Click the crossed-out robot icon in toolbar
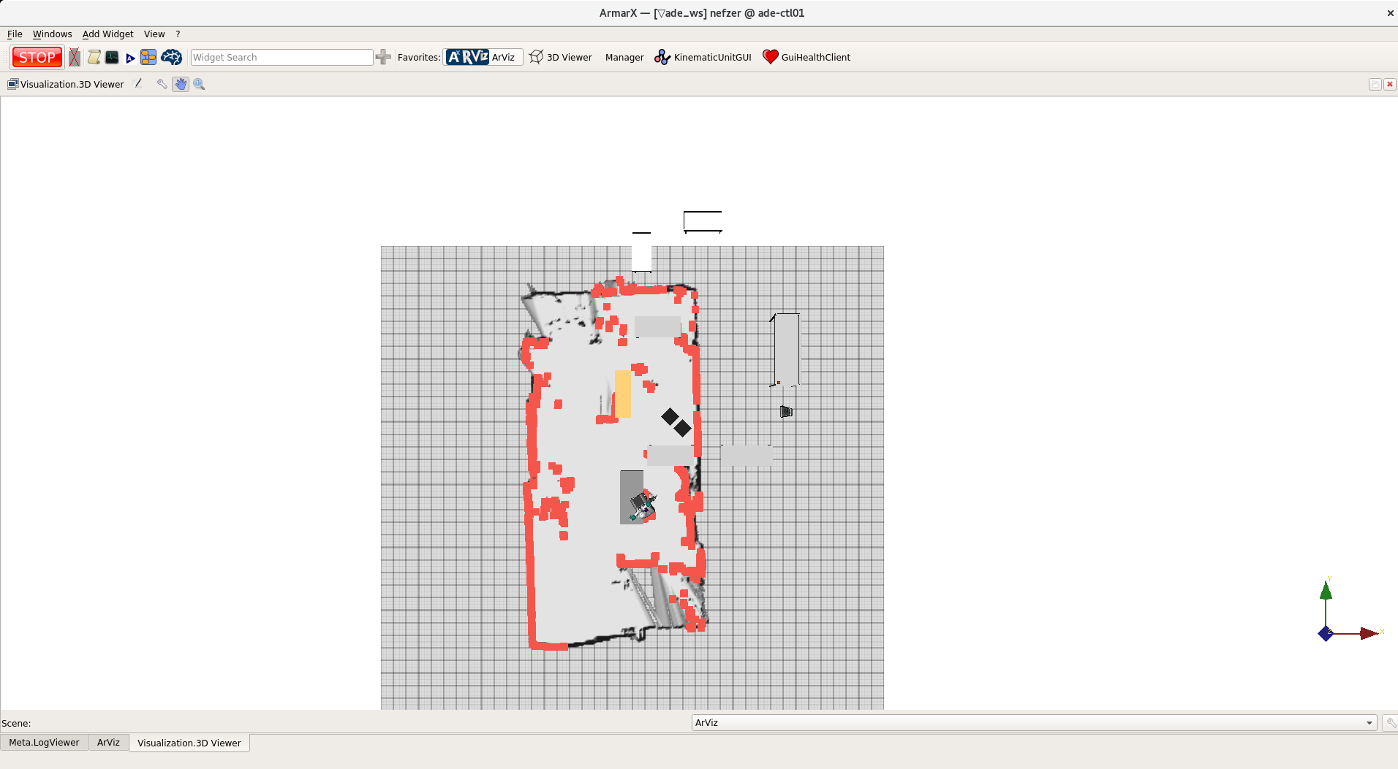The width and height of the screenshot is (1398, 769). [75, 57]
